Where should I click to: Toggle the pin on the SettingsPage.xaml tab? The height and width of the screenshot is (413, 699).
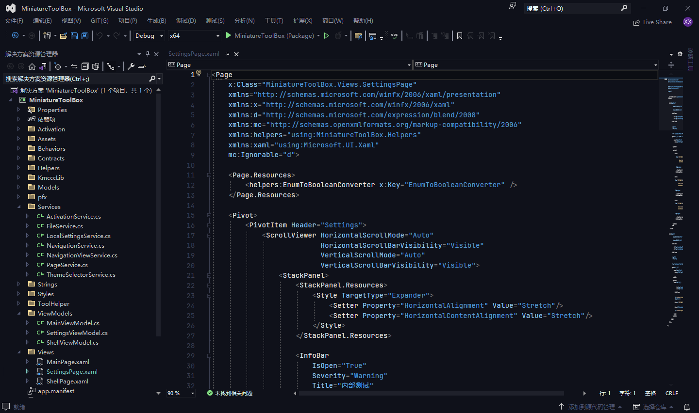click(227, 54)
